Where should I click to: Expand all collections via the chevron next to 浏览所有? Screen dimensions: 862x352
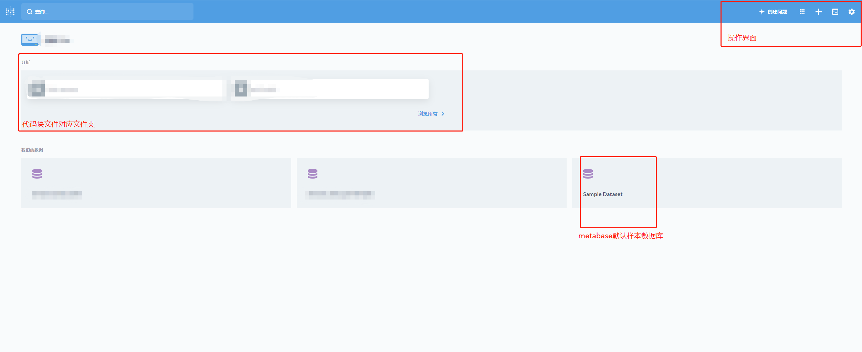click(443, 113)
